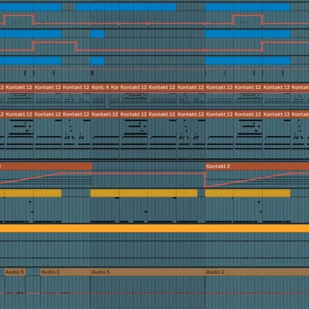Image resolution: width=309 pixels, height=309 pixels.
Task: Click mid-segment breakpoint on second blue track's automation
Action: [205, 50]
